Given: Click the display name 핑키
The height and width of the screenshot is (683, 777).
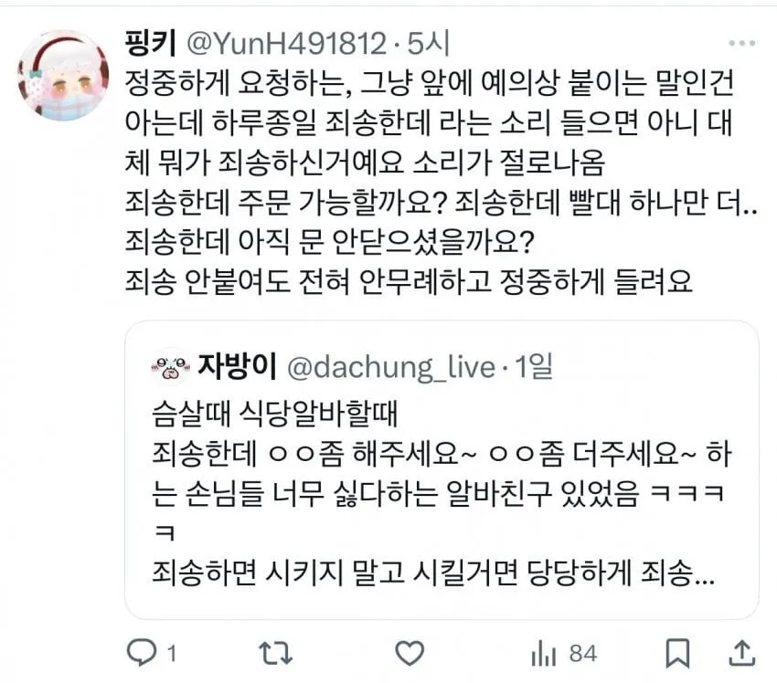Looking at the screenshot, I should [x=151, y=43].
